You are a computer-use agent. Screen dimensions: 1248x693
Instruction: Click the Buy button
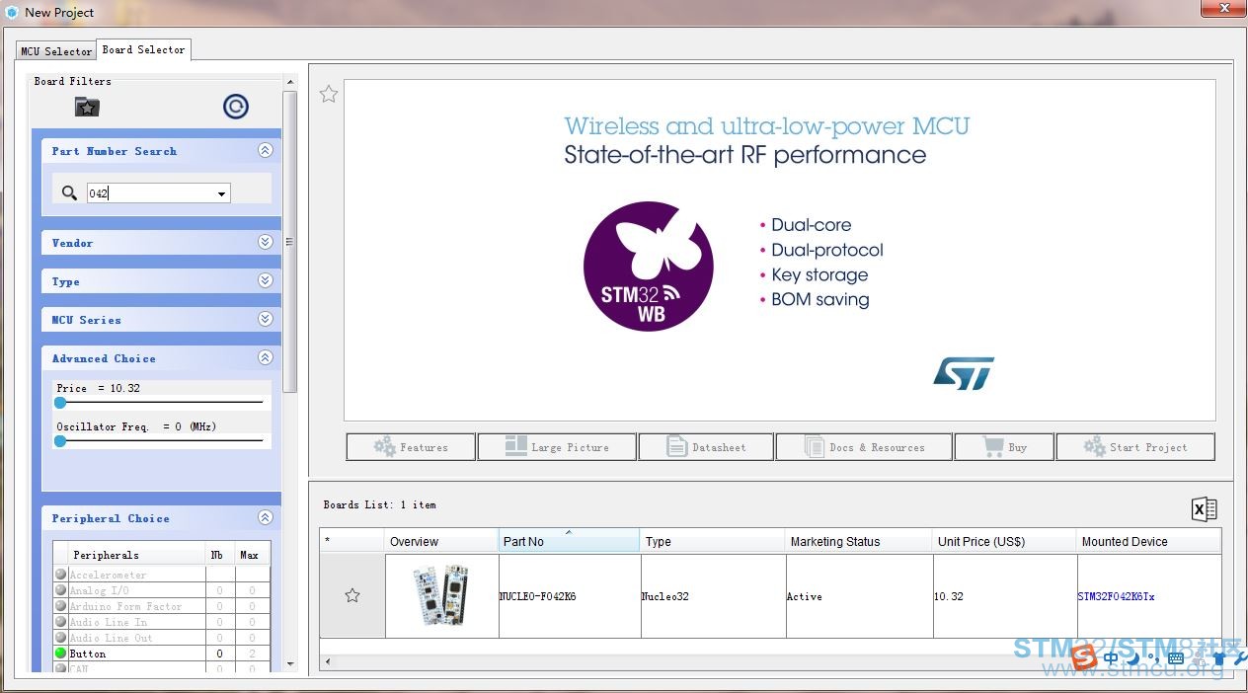point(1004,447)
